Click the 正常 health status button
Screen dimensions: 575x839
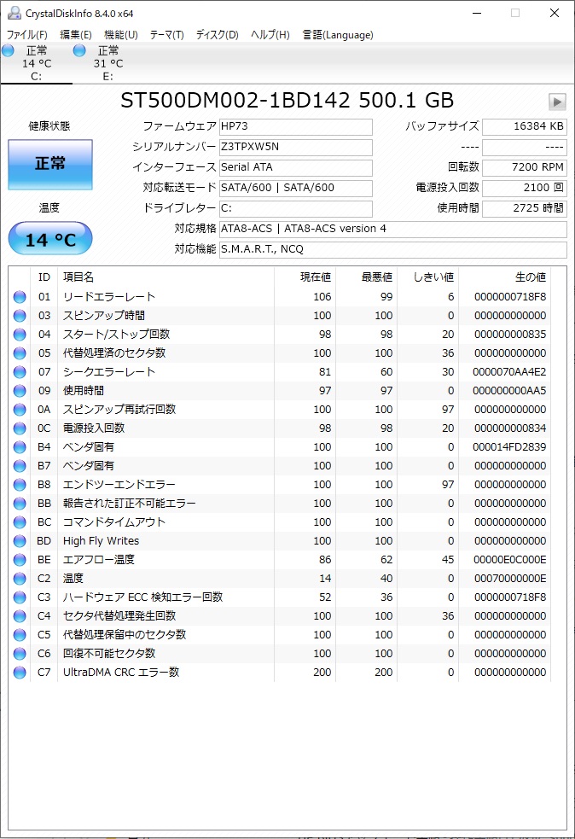(x=50, y=164)
